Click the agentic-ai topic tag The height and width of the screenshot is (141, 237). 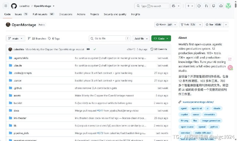[x=196, y=108]
